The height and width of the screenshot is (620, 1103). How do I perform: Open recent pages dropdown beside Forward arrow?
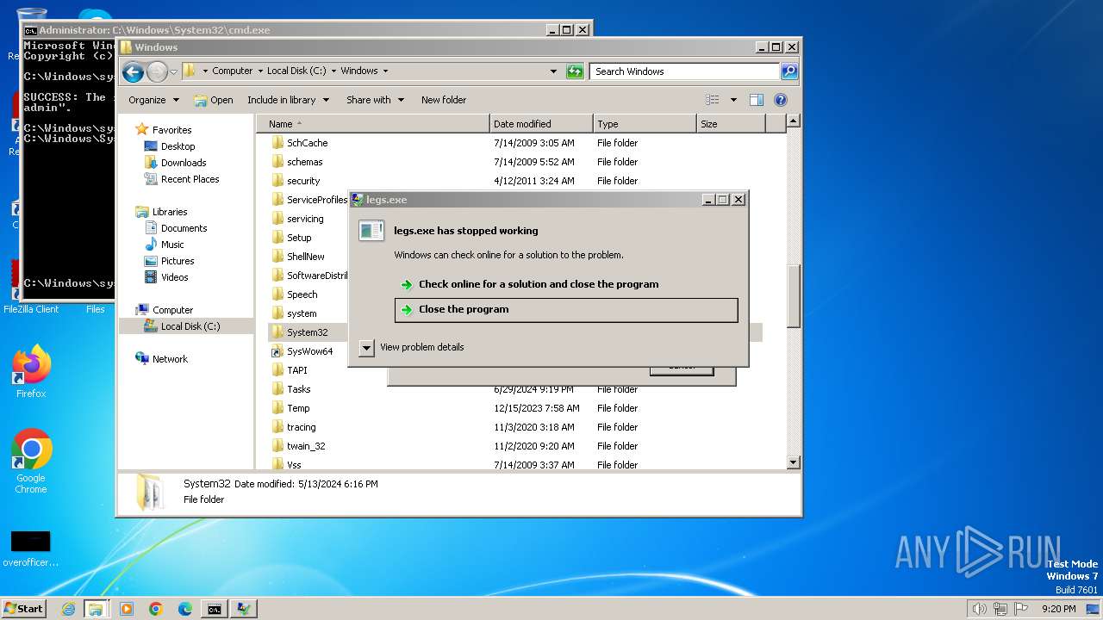click(173, 71)
